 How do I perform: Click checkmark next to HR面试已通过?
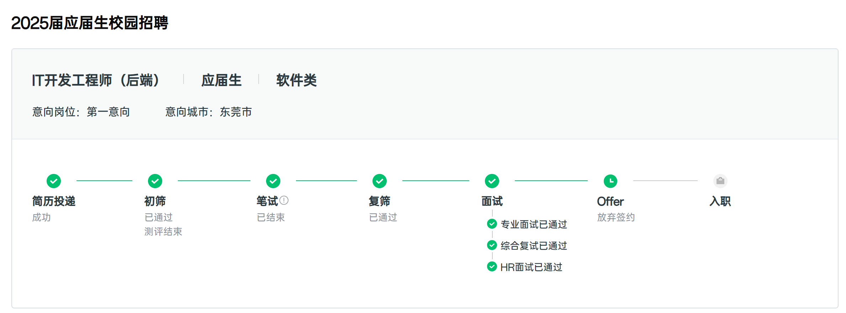(492, 266)
